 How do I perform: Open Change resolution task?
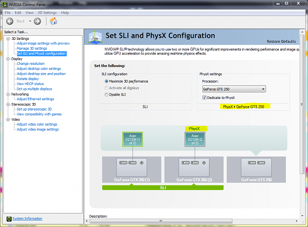click(x=31, y=64)
